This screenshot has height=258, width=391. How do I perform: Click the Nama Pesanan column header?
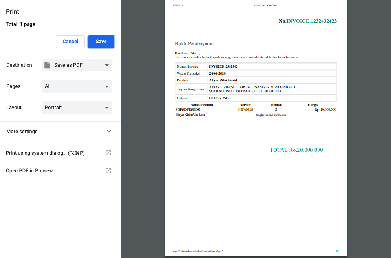[202, 105]
